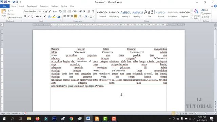Toggle Underline formatting
The width and height of the screenshot is (217, 122).
pos(32,16)
